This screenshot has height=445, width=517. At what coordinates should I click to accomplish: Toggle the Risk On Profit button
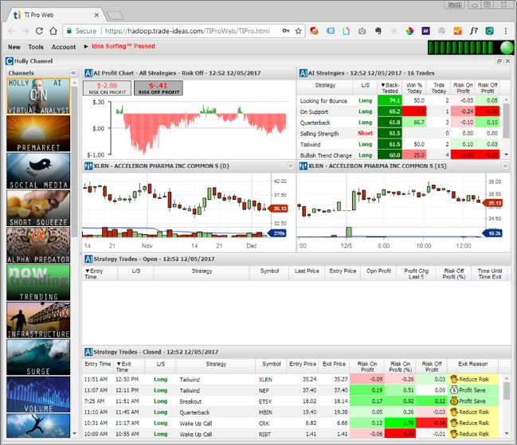point(108,88)
